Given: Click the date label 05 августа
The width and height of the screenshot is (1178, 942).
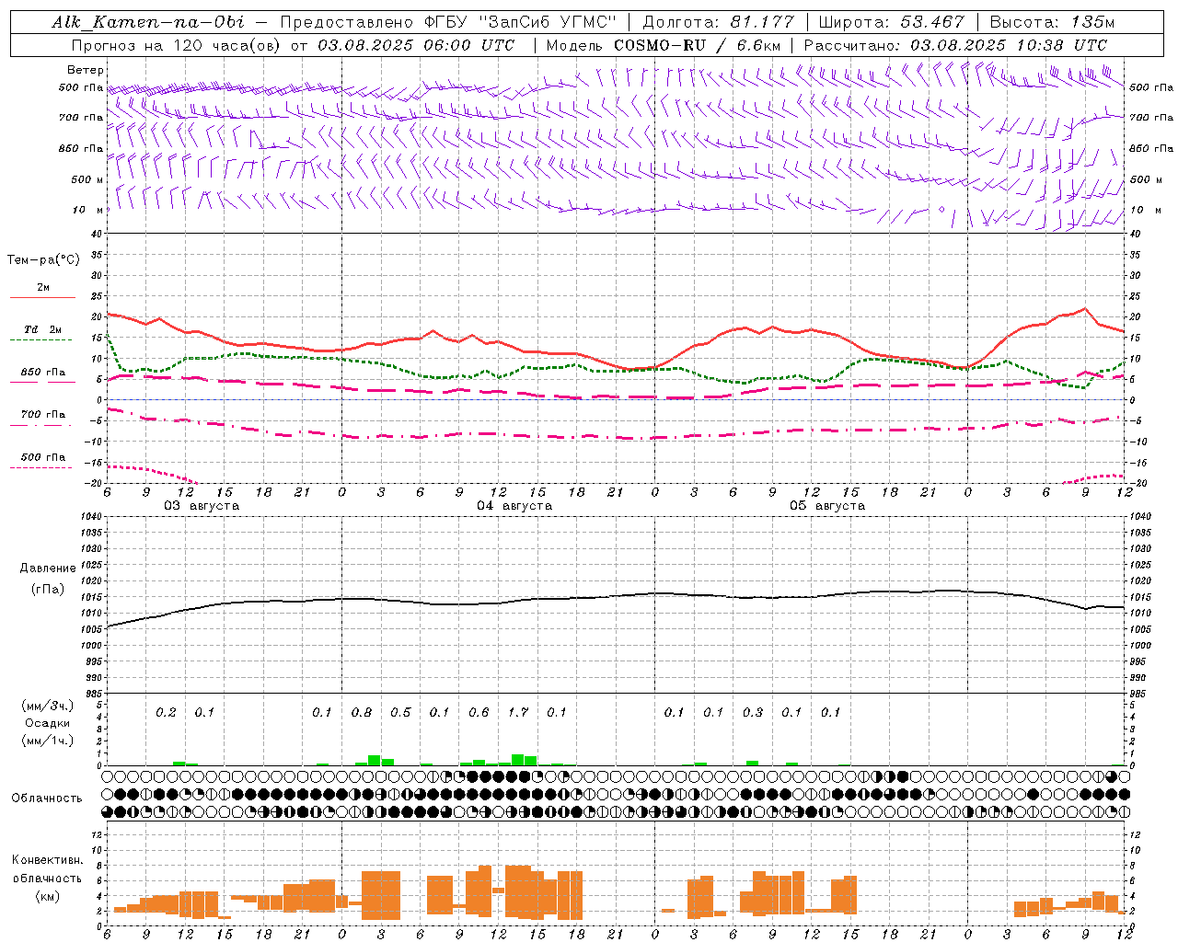Looking at the screenshot, I should tap(827, 506).
